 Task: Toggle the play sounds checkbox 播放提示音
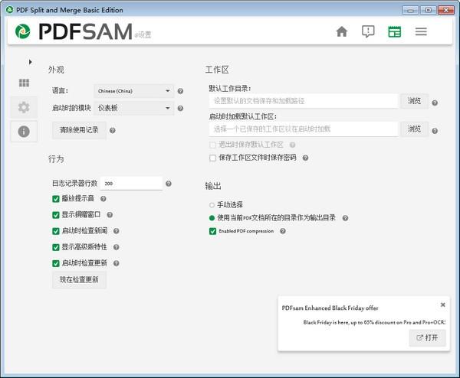click(56, 199)
